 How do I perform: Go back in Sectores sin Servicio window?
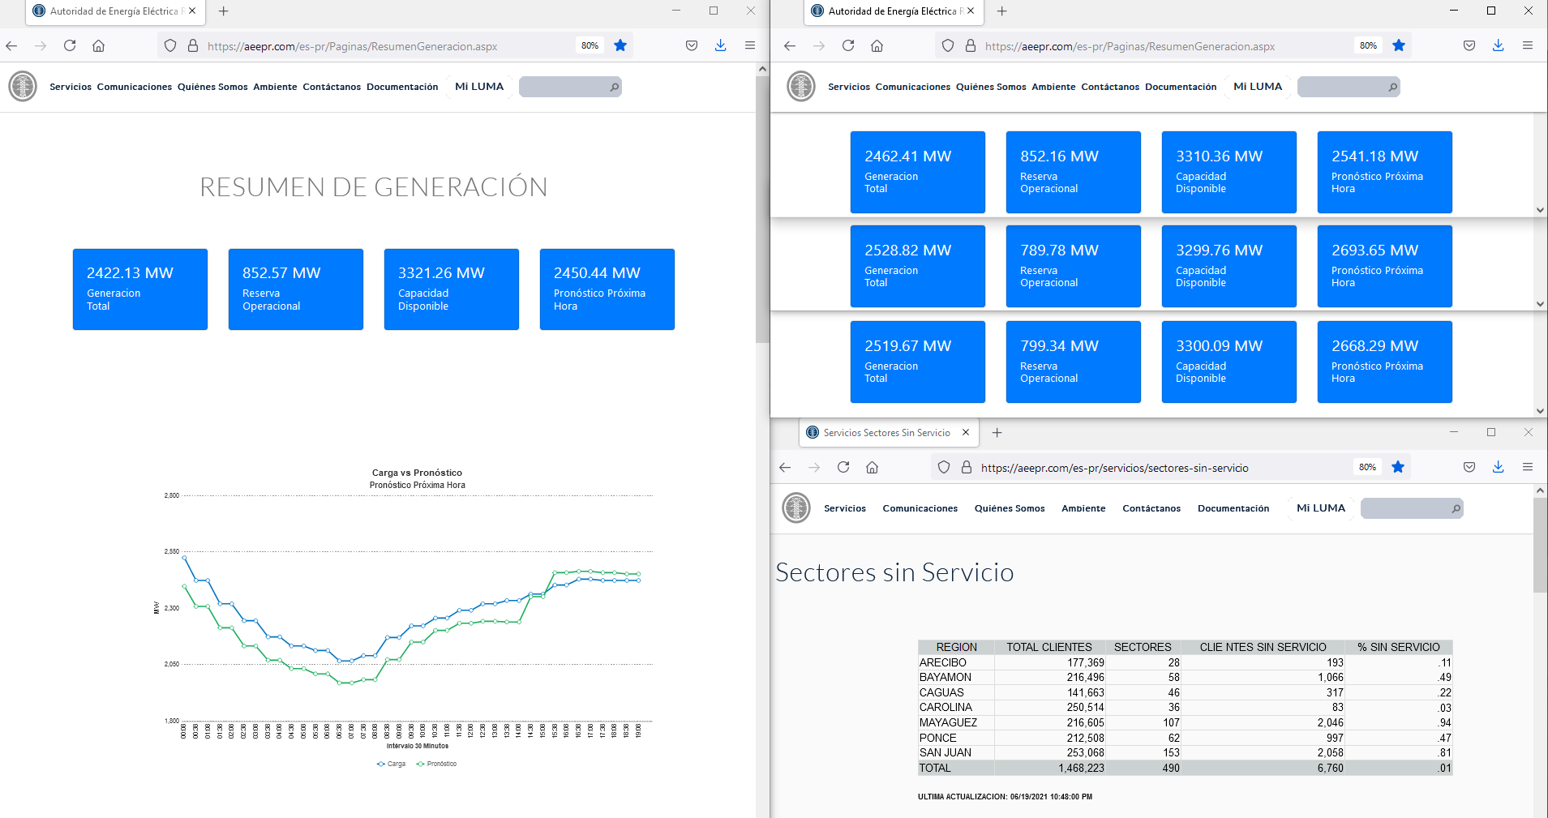(785, 467)
